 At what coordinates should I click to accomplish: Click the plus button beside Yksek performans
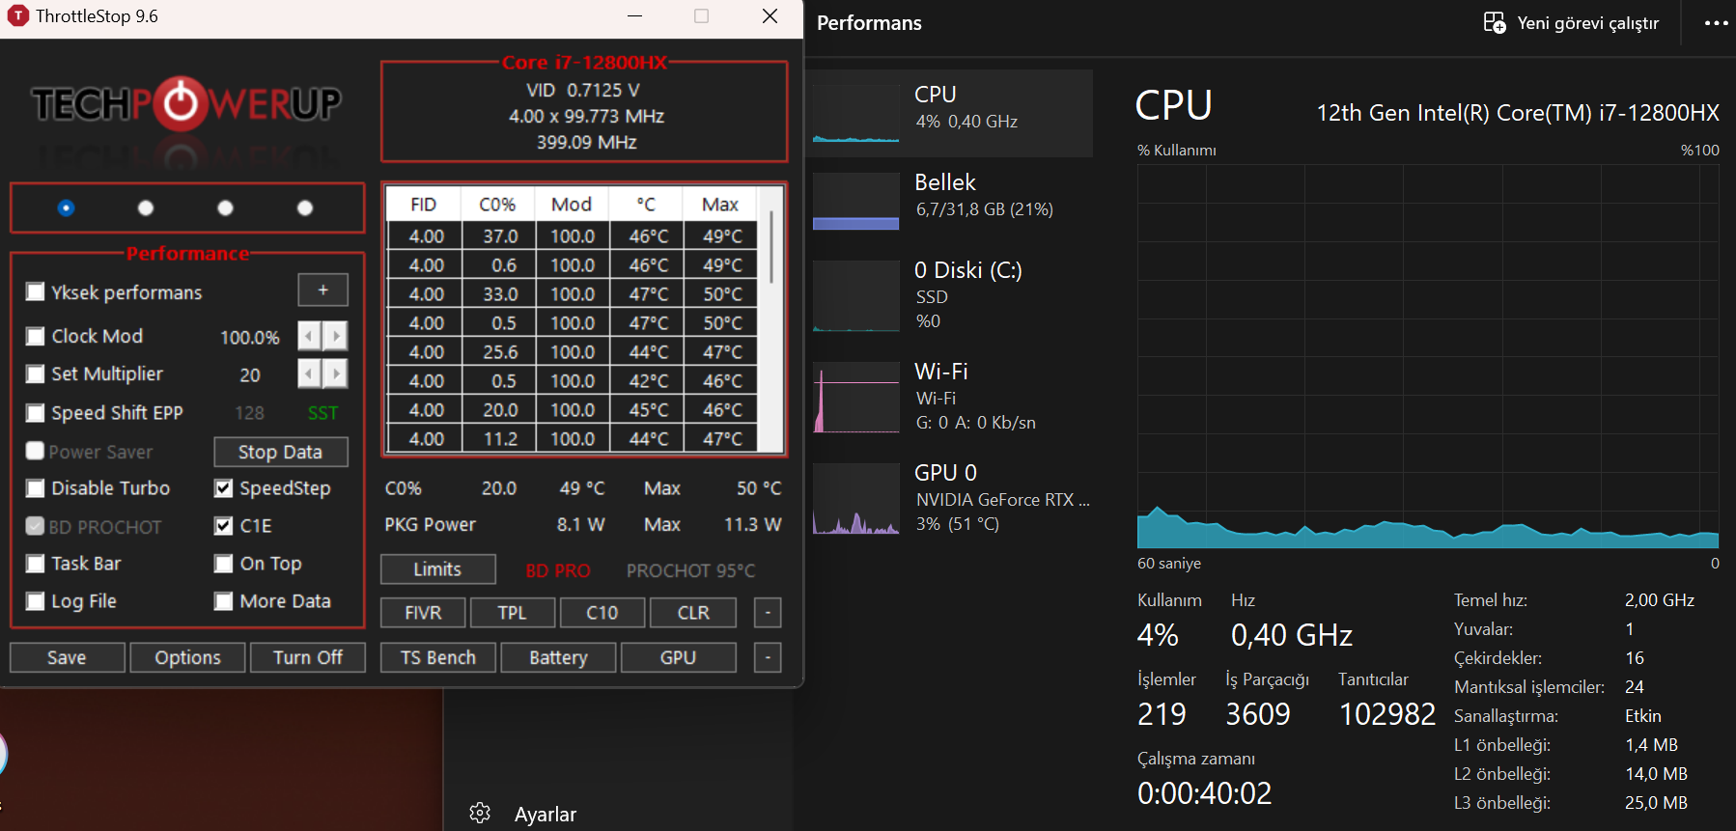click(x=323, y=290)
